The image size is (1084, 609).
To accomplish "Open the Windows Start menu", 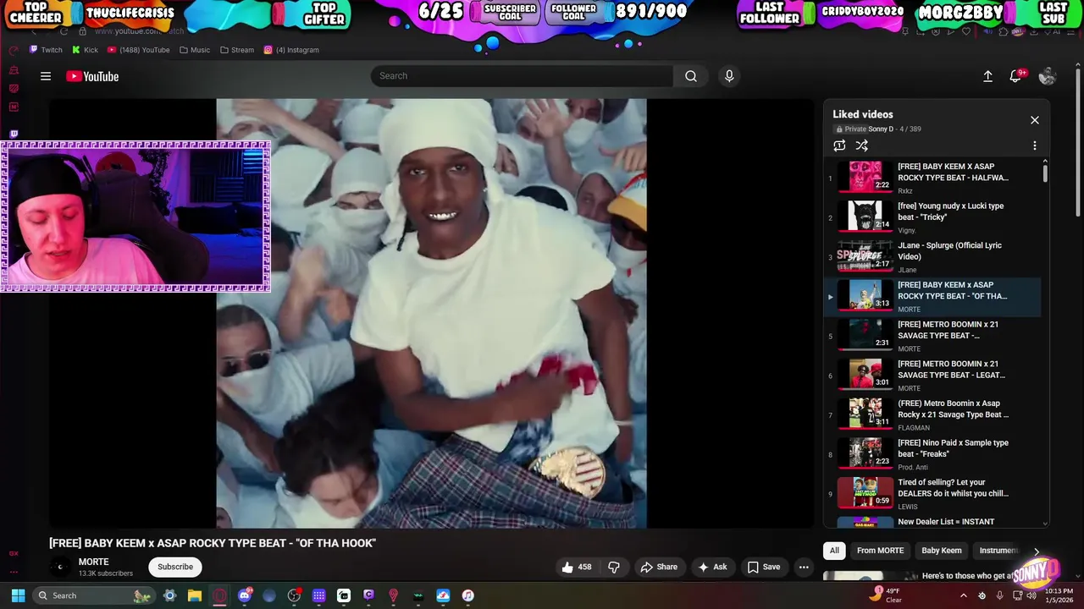I will (x=18, y=595).
